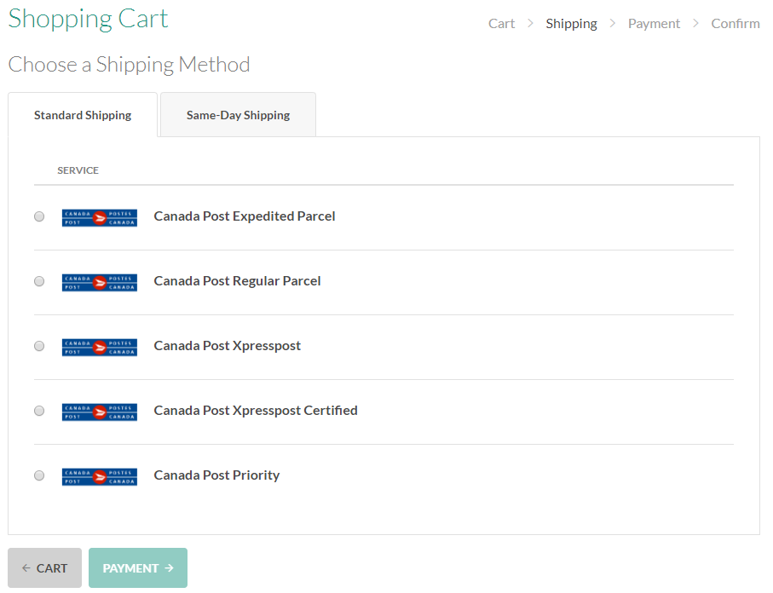The image size is (773, 593).
Task: Click Canada Post logo beside Expedited Parcel
Action: tap(100, 217)
